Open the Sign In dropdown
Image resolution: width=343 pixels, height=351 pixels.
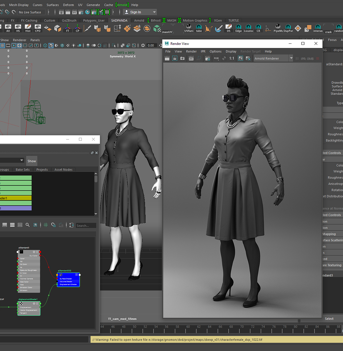[x=140, y=12]
